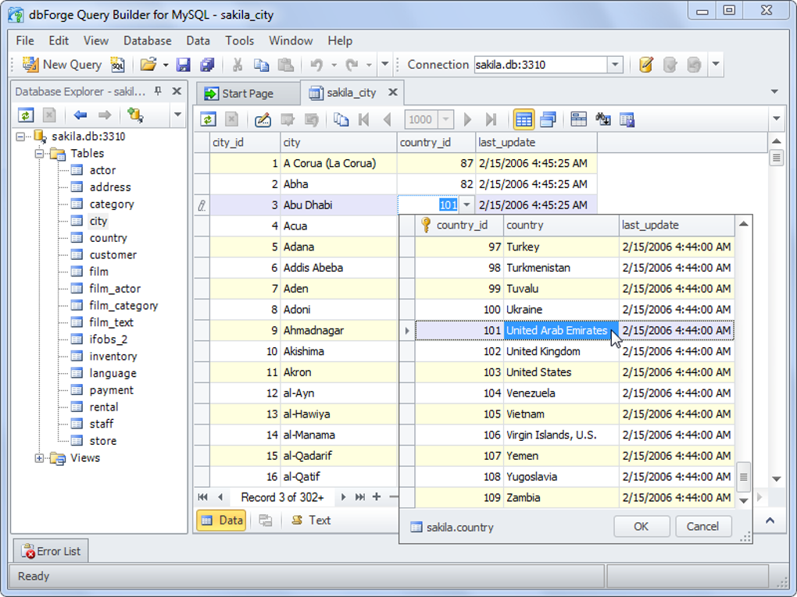Screen dimensions: 797x597
Task: Go to next record in navigator
Action: pos(343,497)
